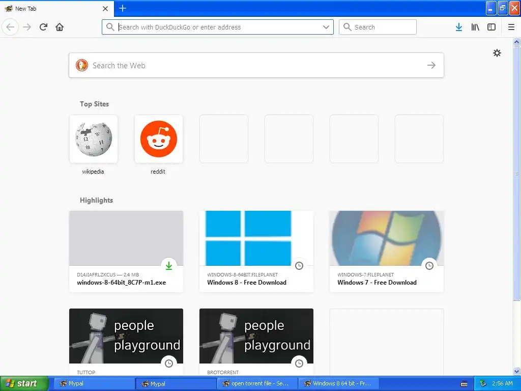Click the reddit label under tile
This screenshot has width=521, height=391.
pos(158,172)
